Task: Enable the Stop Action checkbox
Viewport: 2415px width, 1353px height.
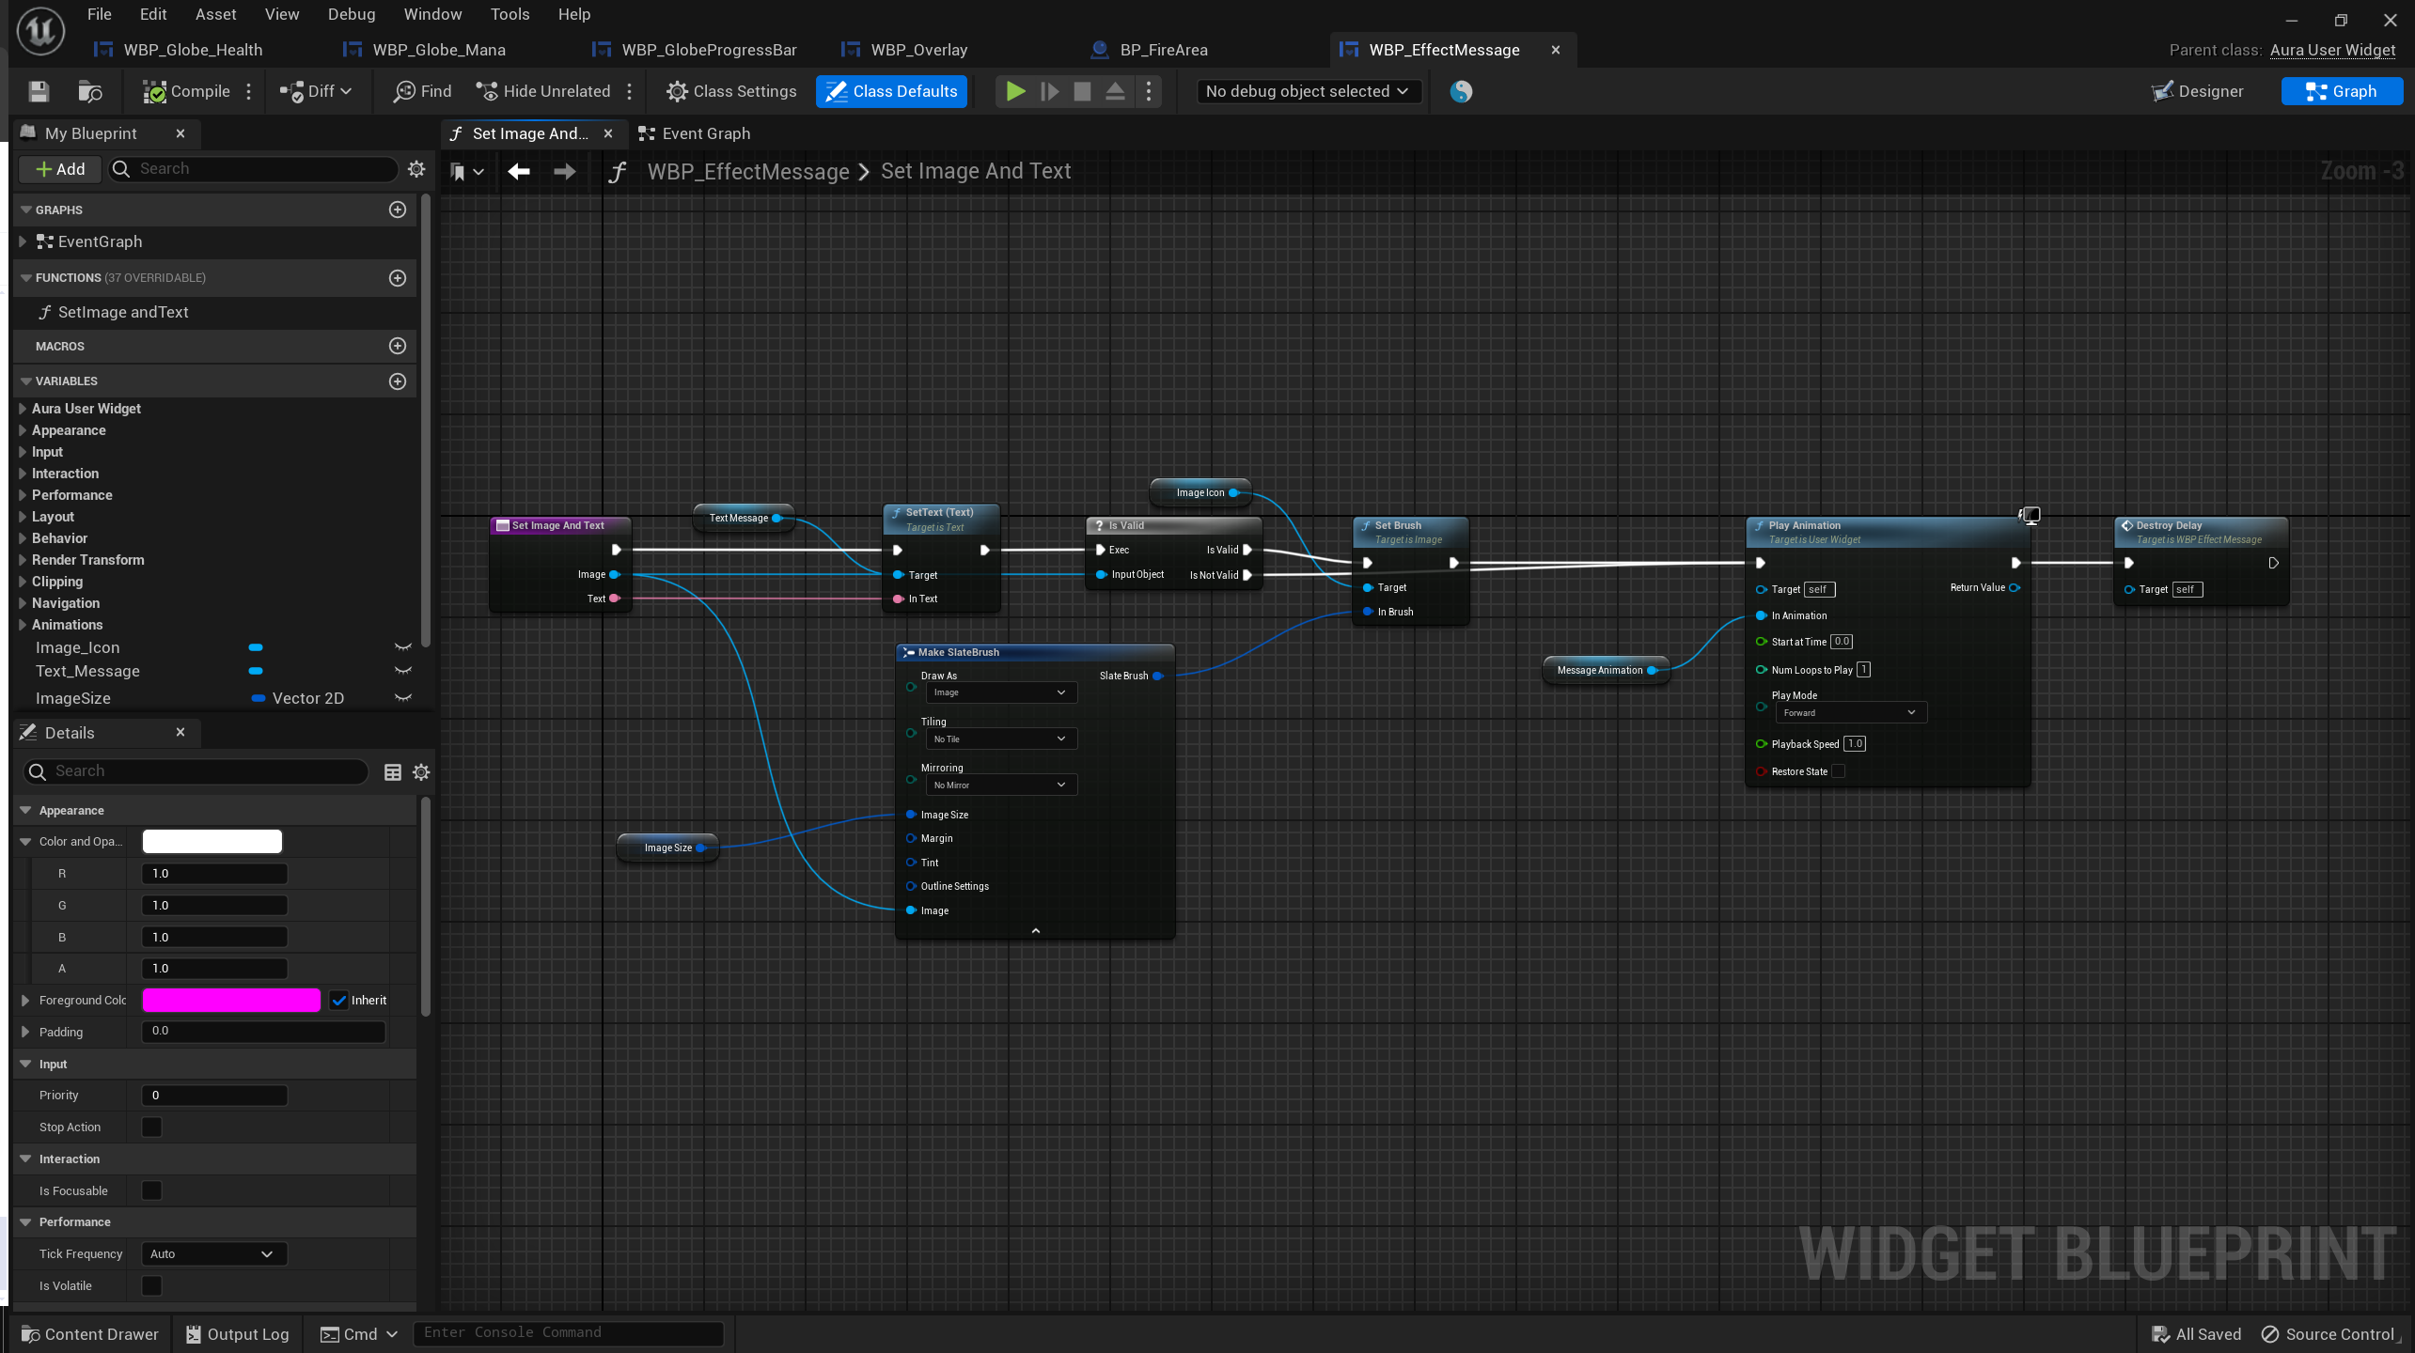Action: pyautogui.click(x=151, y=1127)
